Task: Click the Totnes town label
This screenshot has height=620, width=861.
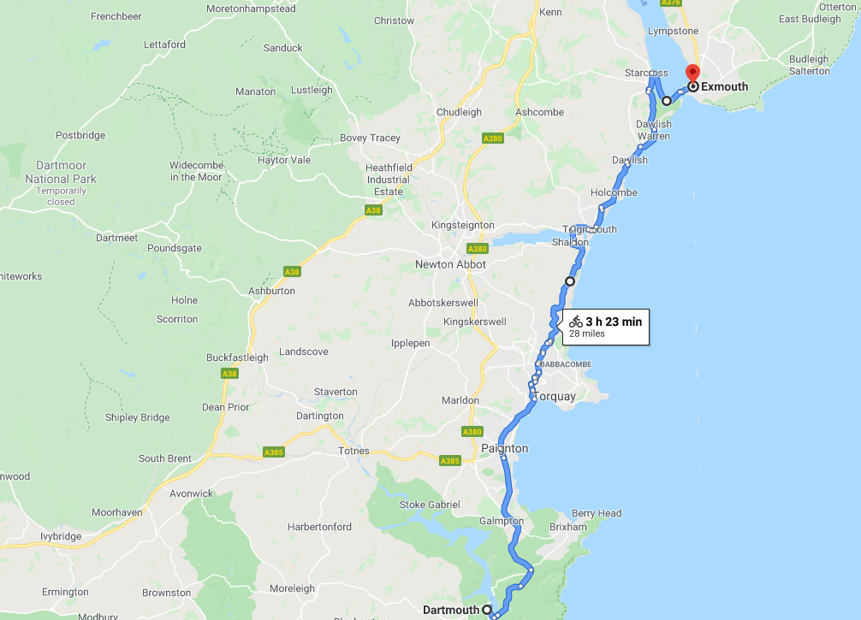Action: pyautogui.click(x=353, y=451)
